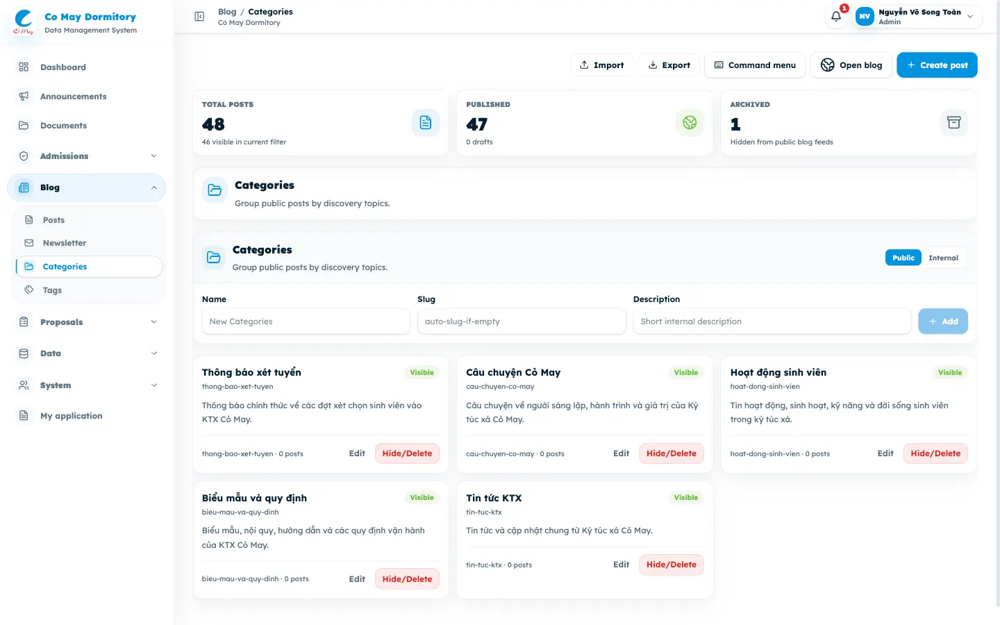Click the Archived box icon in stats card

(x=953, y=123)
